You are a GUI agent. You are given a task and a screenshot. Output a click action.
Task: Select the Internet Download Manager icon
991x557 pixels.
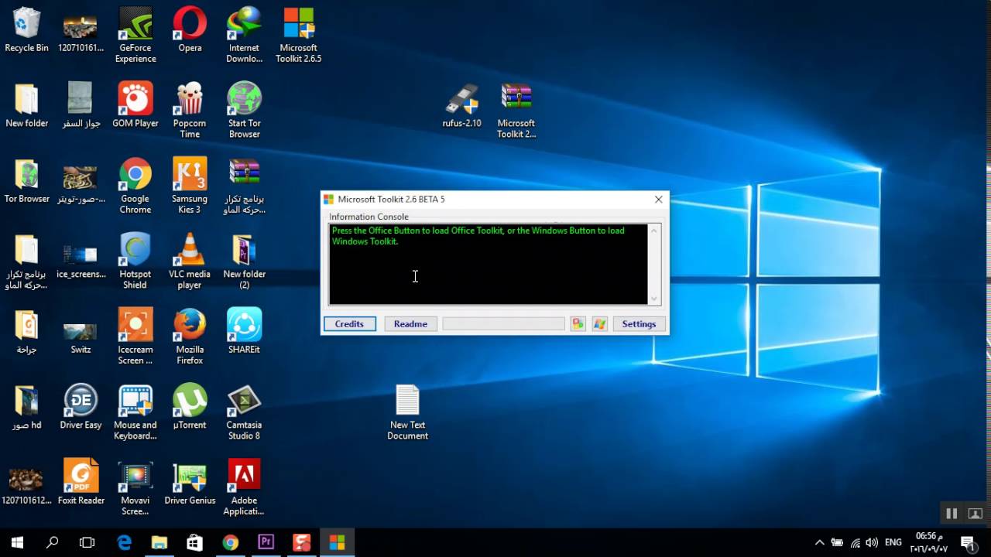244,36
